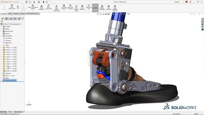This screenshot has height=115, width=204.
Task: Open the Assembly Features dropdown arrow
Action: click(64, 11)
